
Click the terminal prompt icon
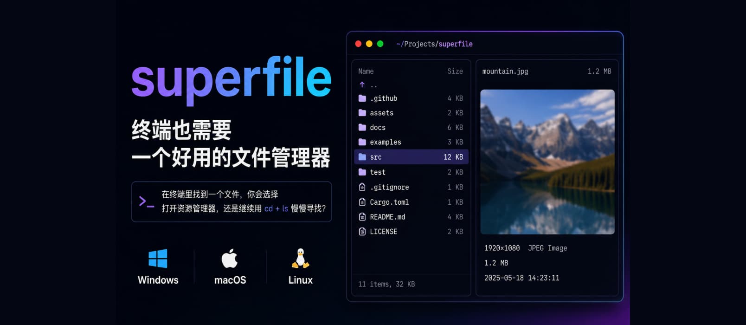pos(147,201)
